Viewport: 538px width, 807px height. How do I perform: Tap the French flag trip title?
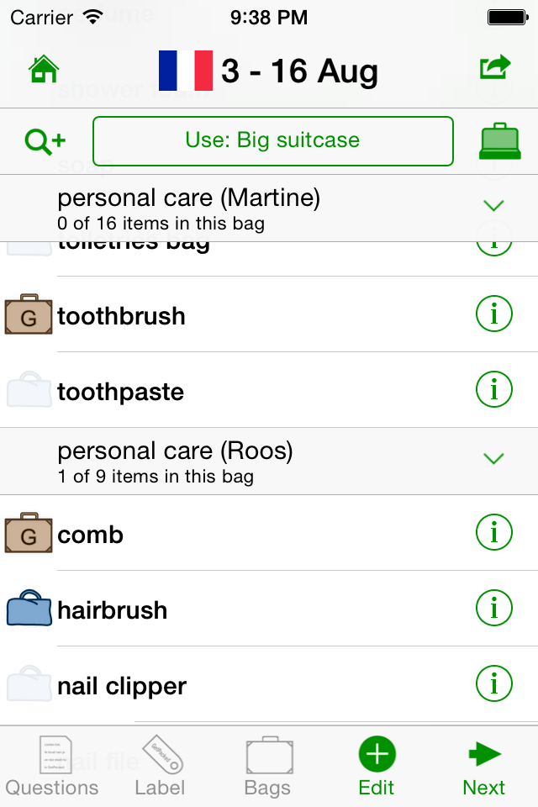269,71
